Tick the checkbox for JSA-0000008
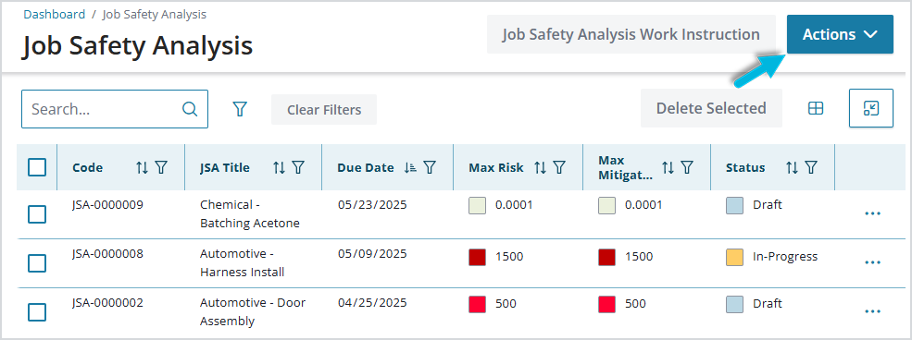Image resolution: width=912 pixels, height=340 pixels. 37,262
